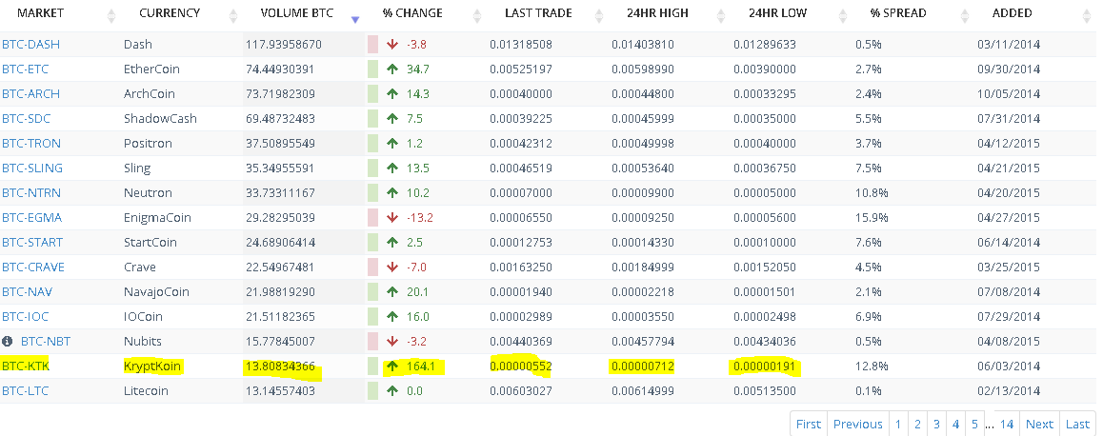Select spread value 15.9%
The width and height of the screenshot is (1103, 436).
click(x=872, y=218)
